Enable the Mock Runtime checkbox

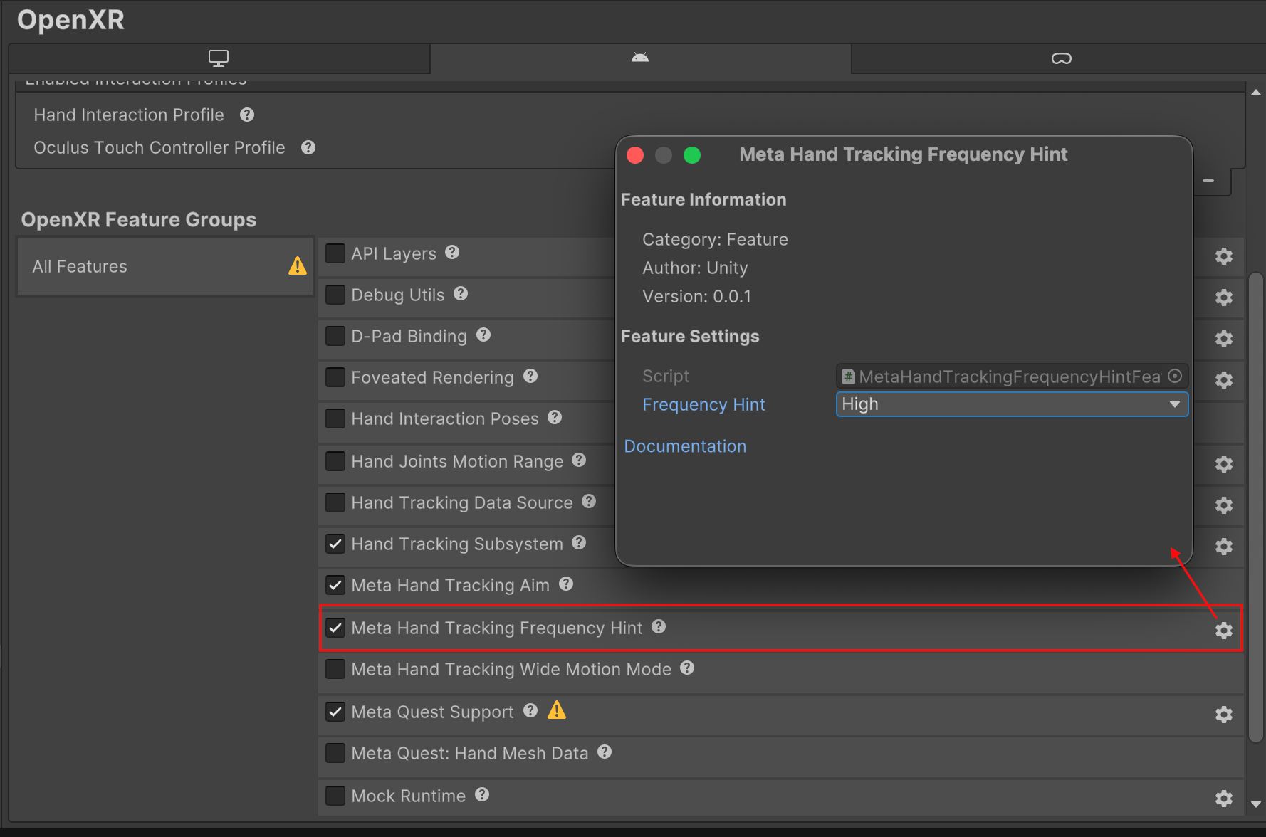(x=335, y=796)
